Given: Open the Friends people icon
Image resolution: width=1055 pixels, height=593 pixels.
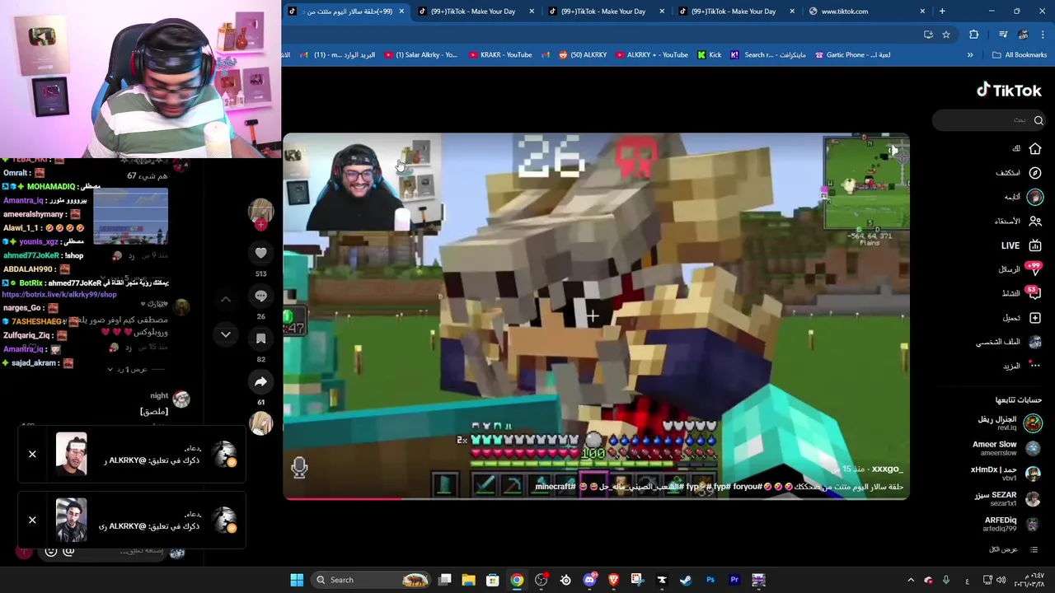Looking at the screenshot, I should [x=1035, y=221].
